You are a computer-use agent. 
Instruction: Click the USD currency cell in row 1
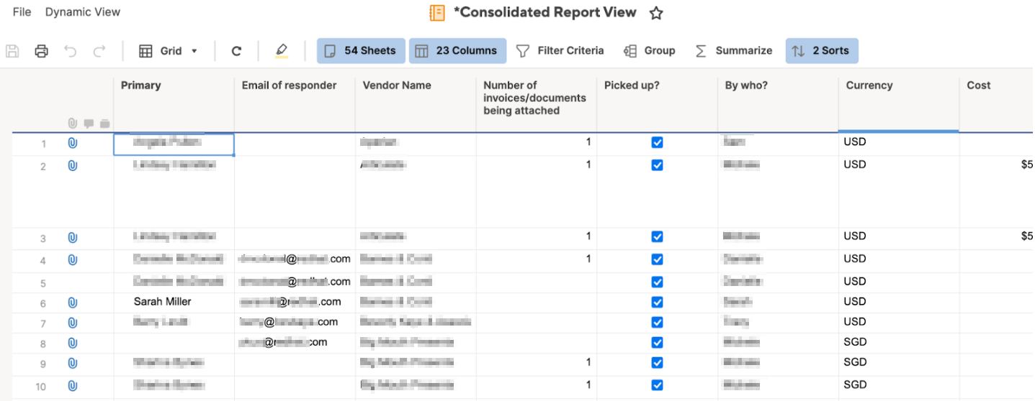pyautogui.click(x=899, y=143)
